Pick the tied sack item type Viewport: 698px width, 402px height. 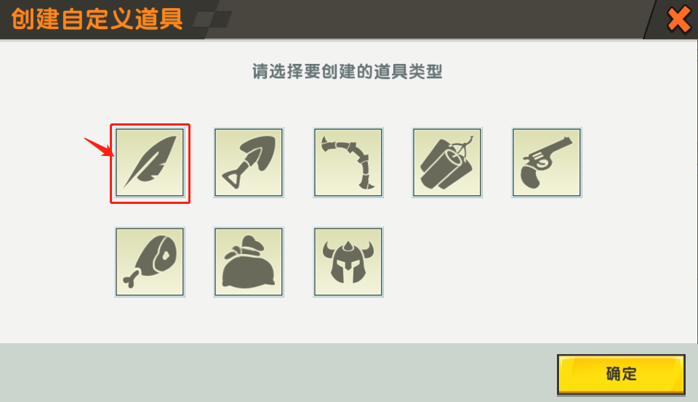click(249, 262)
